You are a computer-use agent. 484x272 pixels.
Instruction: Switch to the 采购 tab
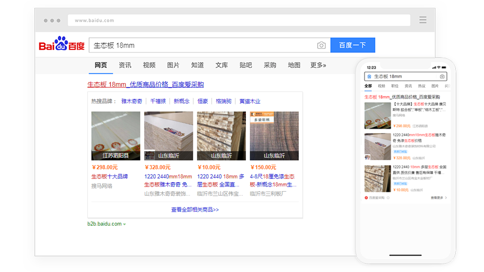coord(270,65)
